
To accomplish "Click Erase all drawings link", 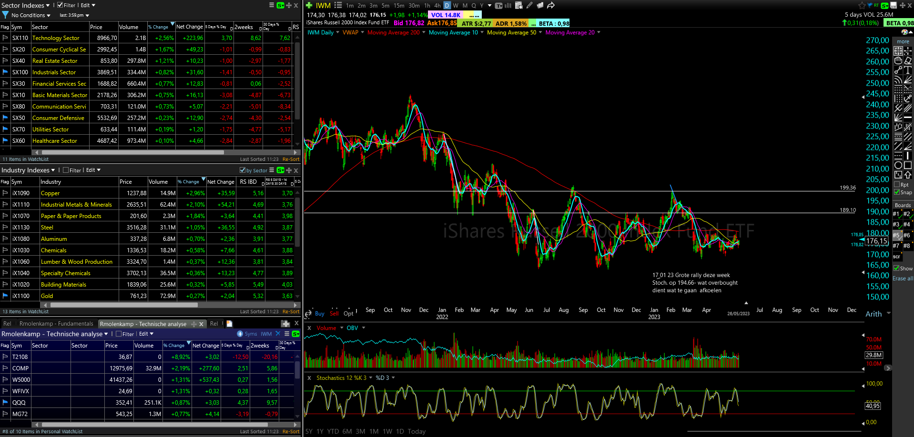I will 903,278.
